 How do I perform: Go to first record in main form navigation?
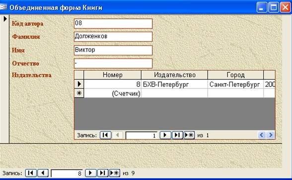pyautogui.click(x=31, y=173)
